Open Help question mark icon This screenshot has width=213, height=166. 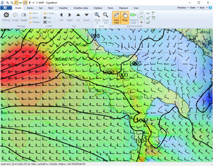coord(210,8)
